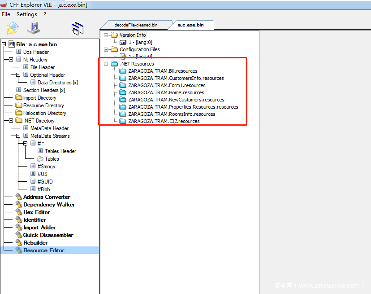Select the Version Info 1 lang:0 entry
This screenshot has height=294, width=371.
[x=140, y=42]
